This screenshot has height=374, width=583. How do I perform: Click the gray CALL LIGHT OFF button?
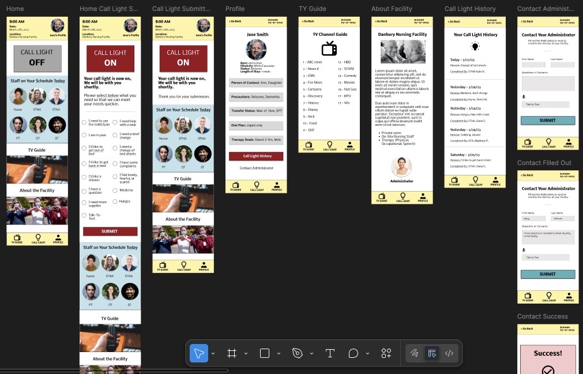tap(37, 58)
